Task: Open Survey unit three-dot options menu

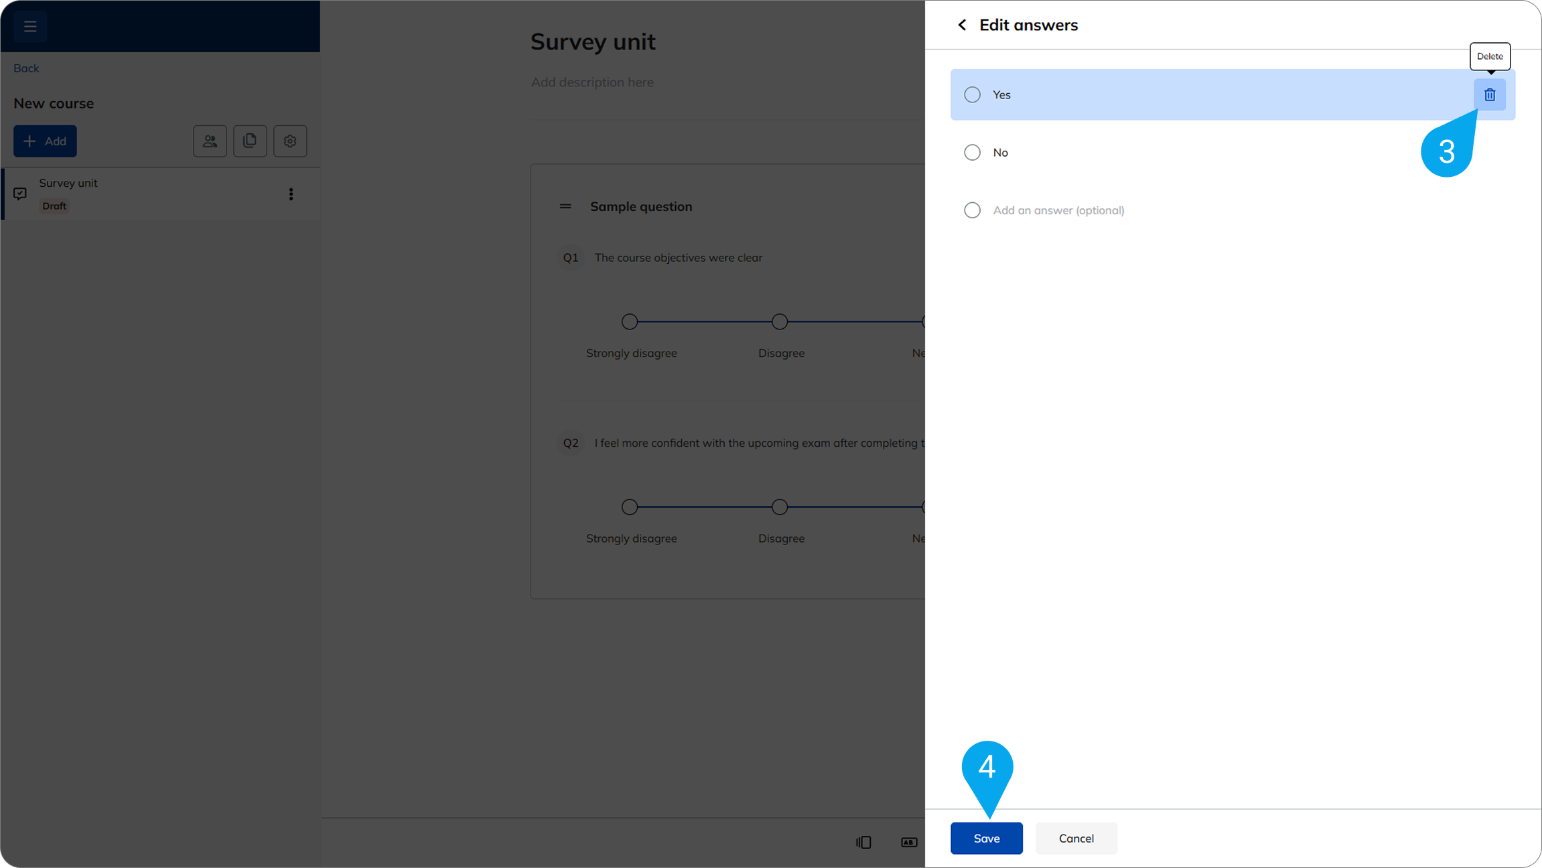Action: click(291, 194)
